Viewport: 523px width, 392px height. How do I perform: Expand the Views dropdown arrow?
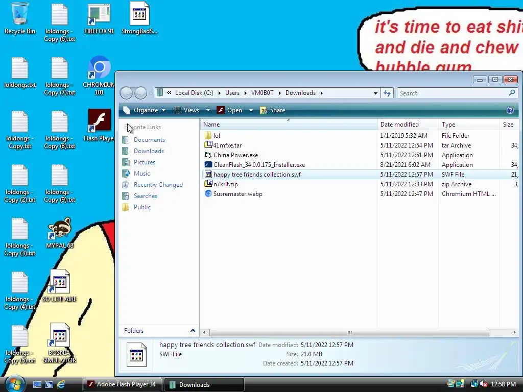208,110
